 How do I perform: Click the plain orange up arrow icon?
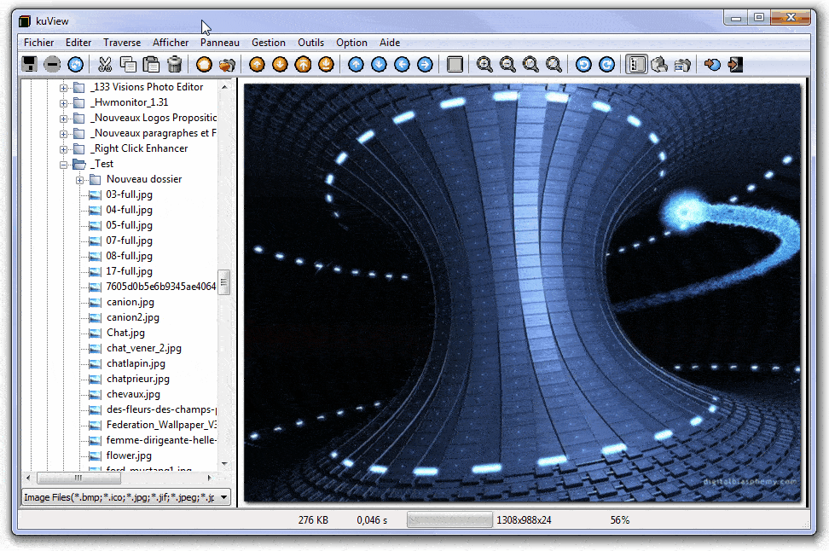coord(257,65)
